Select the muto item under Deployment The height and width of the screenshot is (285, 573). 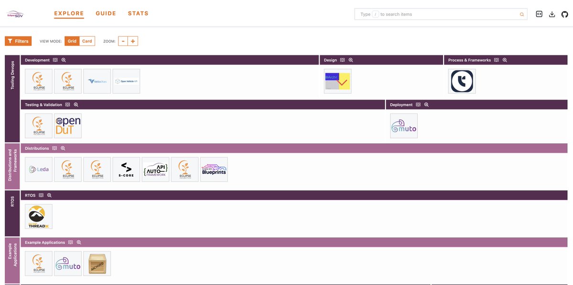pyautogui.click(x=404, y=126)
